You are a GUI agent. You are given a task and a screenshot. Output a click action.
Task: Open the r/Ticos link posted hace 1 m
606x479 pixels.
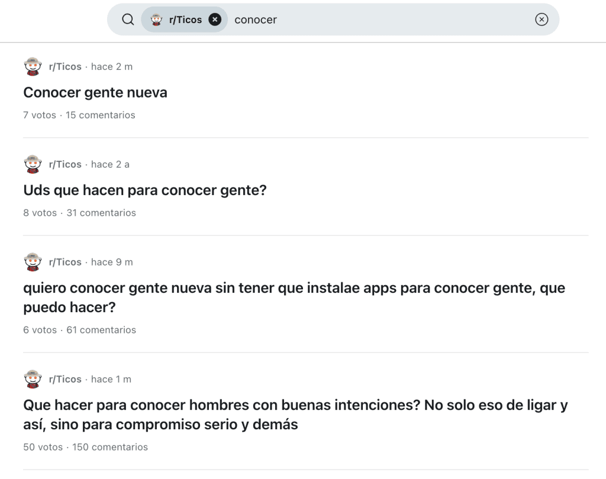[x=65, y=379]
